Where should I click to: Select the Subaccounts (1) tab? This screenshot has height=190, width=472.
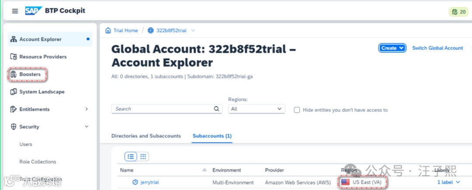pos(212,136)
